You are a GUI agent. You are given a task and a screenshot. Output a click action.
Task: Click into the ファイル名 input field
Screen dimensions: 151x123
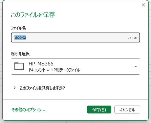[75, 37]
